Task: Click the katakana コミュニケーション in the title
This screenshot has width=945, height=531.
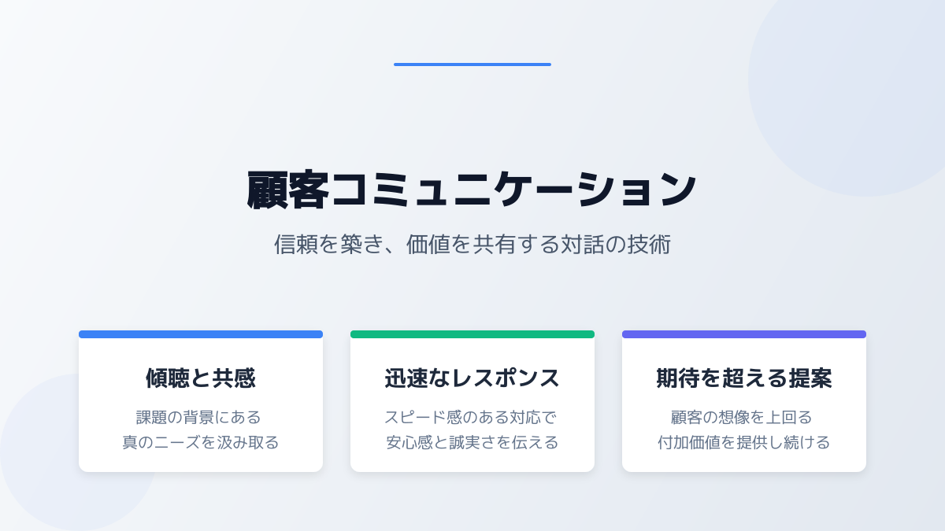Action: coord(513,190)
